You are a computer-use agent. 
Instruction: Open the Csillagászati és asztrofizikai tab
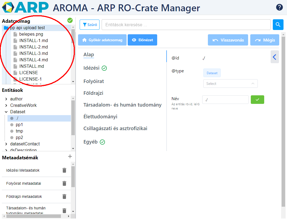[115, 129]
